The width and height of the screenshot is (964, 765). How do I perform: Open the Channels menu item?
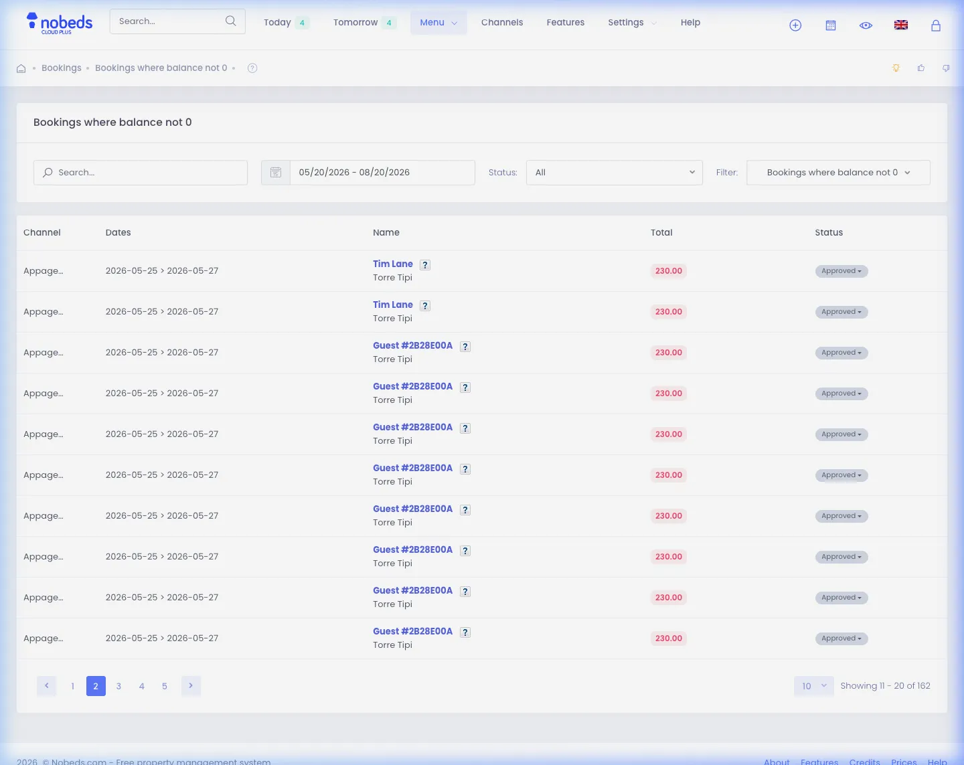(502, 23)
